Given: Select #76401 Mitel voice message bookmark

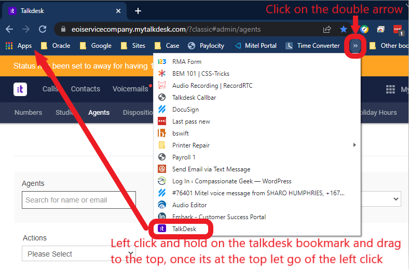Looking at the screenshot, I should tap(257, 193).
